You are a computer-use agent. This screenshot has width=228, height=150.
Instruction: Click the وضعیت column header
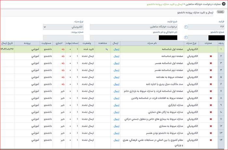point(87,43)
